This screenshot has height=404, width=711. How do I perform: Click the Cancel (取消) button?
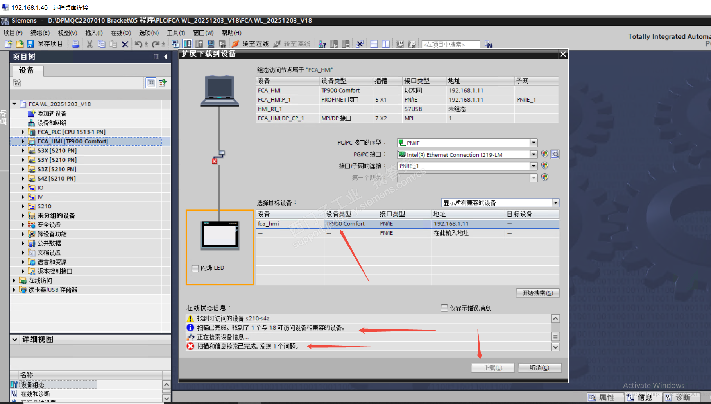tap(539, 368)
